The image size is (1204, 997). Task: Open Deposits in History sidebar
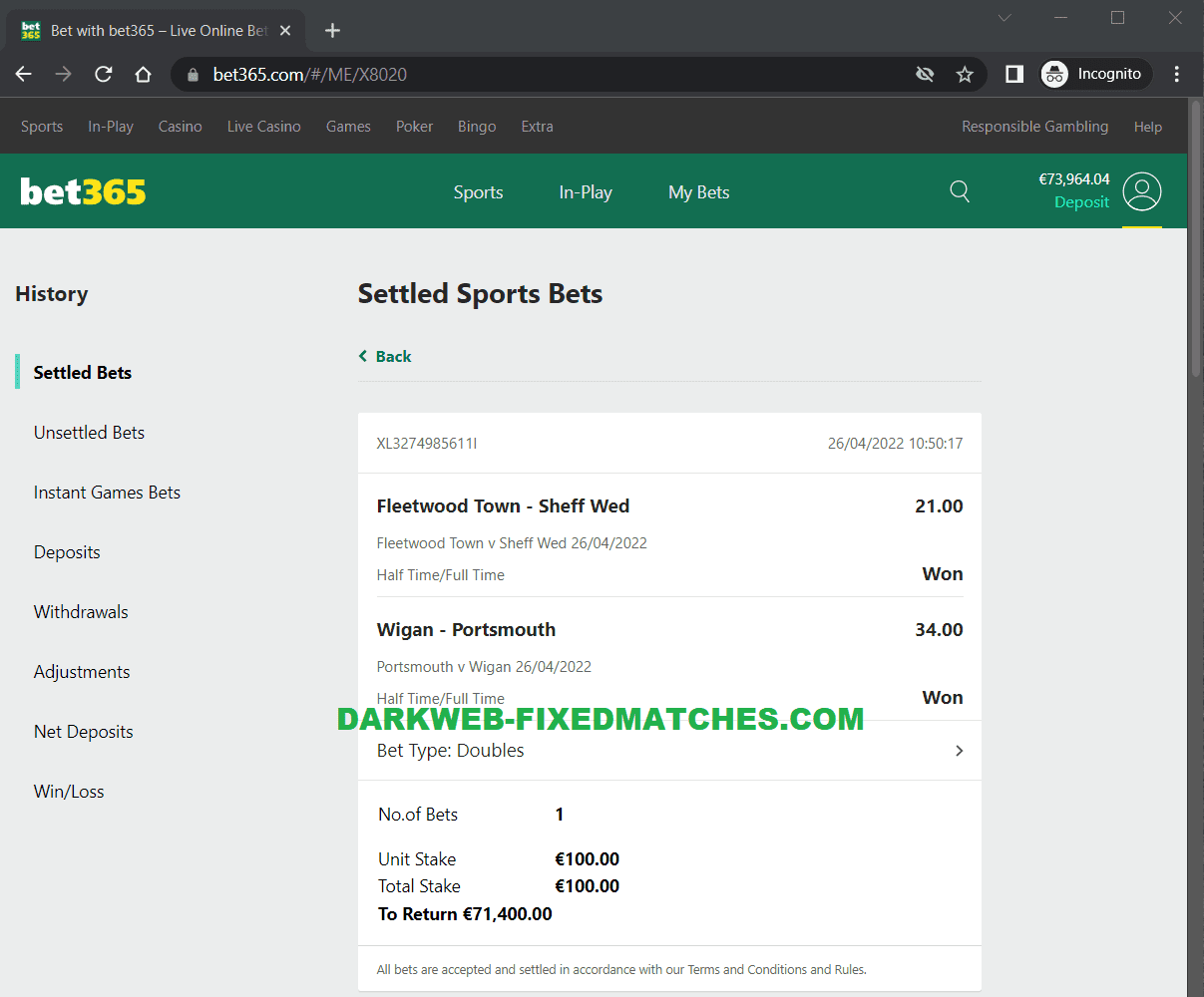pyautogui.click(x=67, y=552)
